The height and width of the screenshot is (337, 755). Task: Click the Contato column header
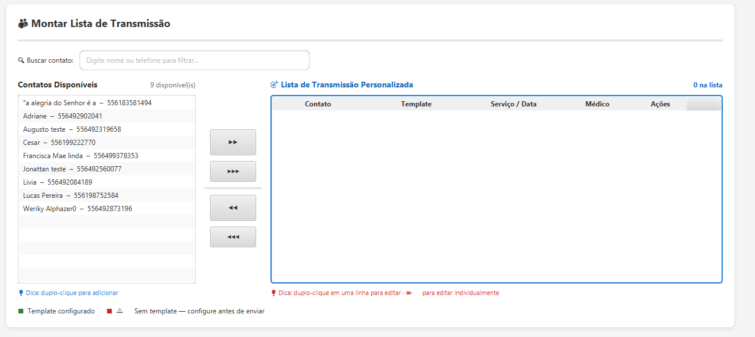pyautogui.click(x=318, y=104)
